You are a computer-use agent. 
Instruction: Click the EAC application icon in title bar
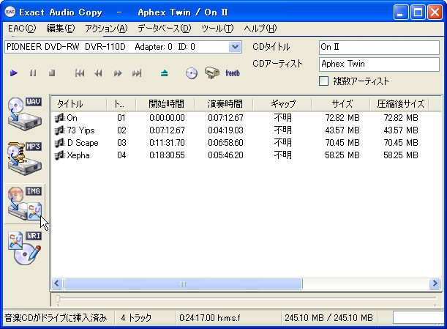pyautogui.click(x=10, y=12)
